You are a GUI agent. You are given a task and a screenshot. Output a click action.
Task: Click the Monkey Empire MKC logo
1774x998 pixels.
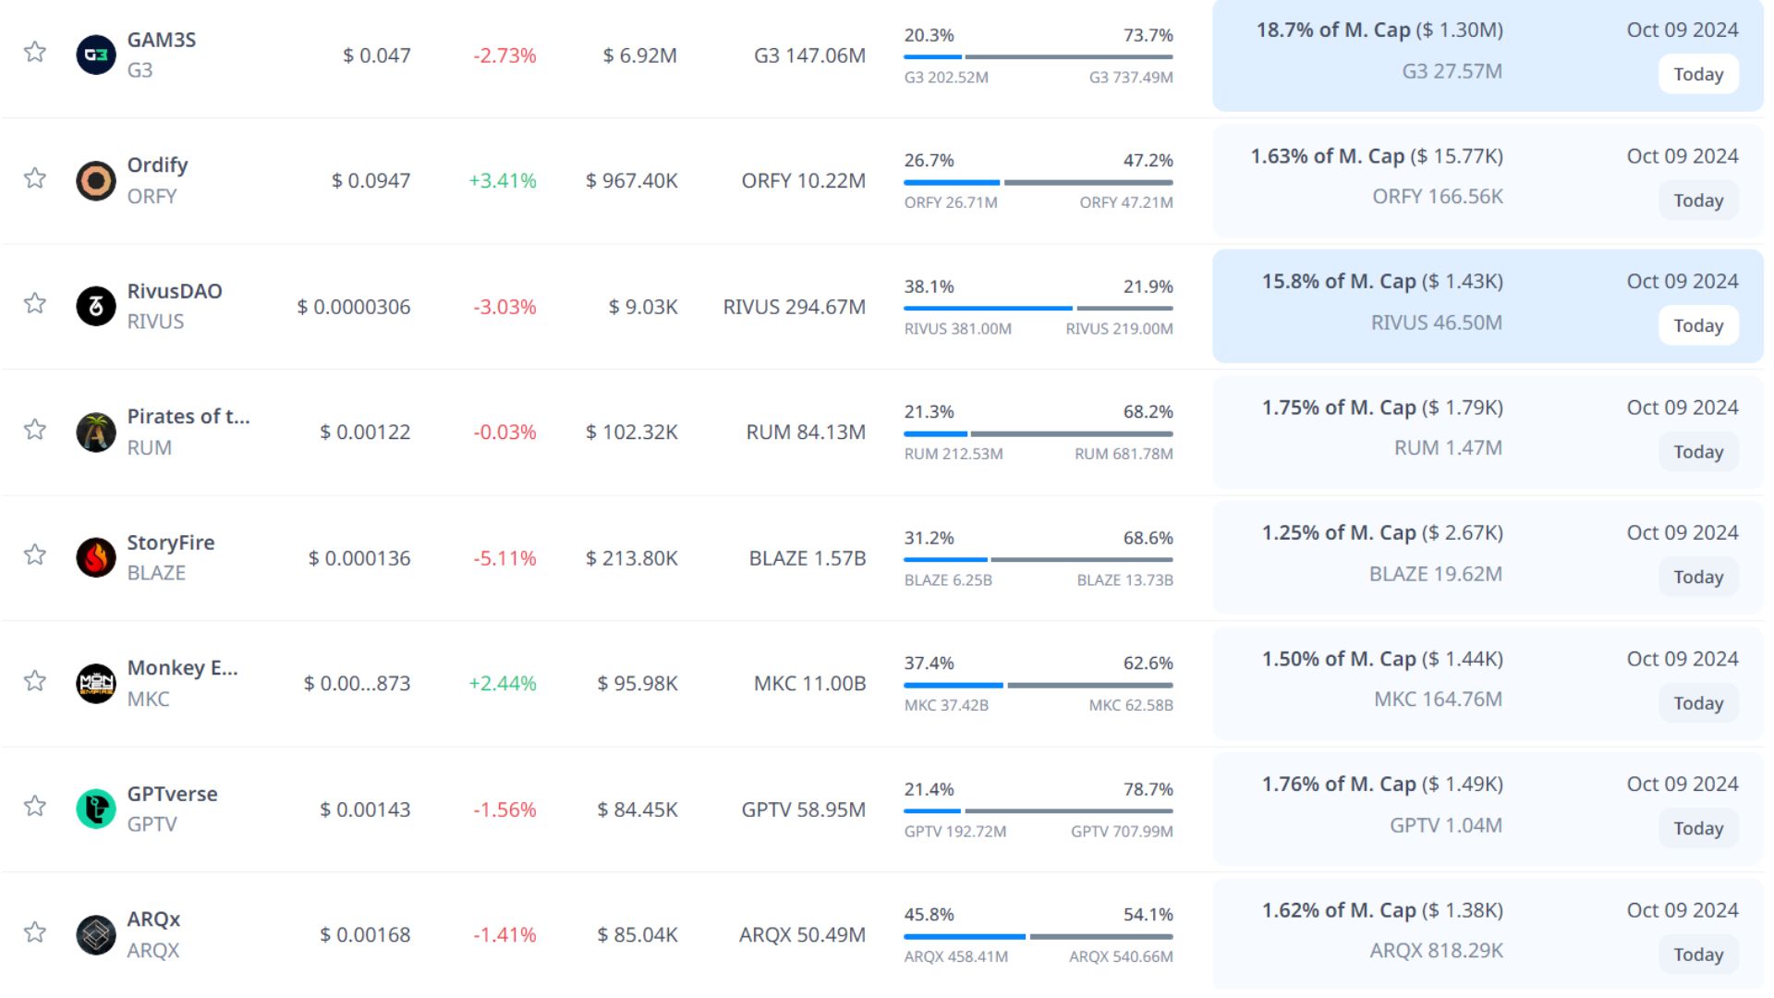click(x=95, y=683)
